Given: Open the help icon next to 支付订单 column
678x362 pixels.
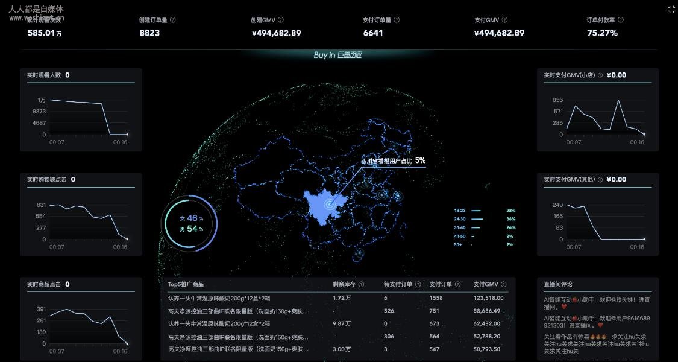Looking at the screenshot, I should 457,285.
